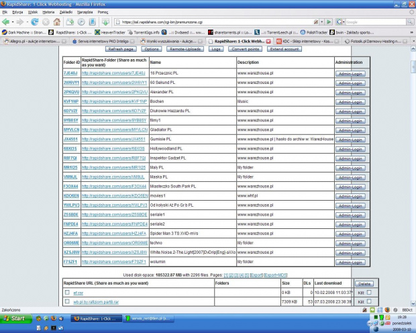Click the Forward navigation arrow

(x=20, y=22)
